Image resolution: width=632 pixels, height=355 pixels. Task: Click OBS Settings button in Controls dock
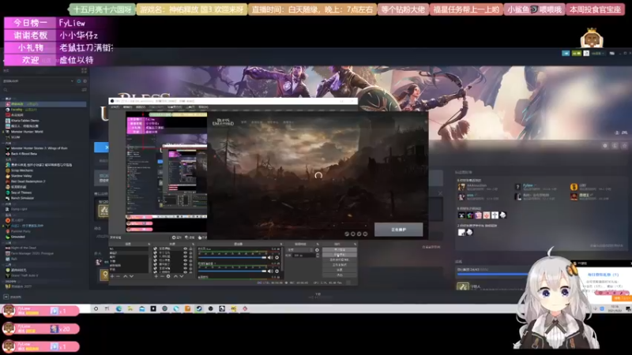[340, 270]
